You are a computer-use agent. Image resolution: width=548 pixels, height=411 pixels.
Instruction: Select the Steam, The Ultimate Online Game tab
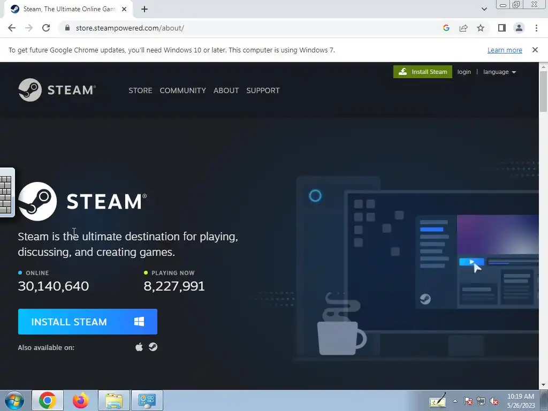pyautogui.click(x=68, y=9)
